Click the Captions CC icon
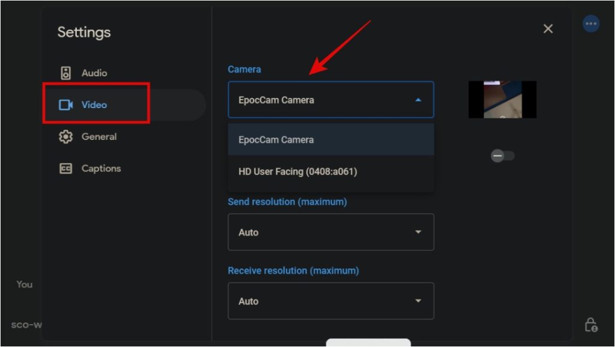Screen dimensions: 615x347 pyautogui.click(x=65, y=169)
